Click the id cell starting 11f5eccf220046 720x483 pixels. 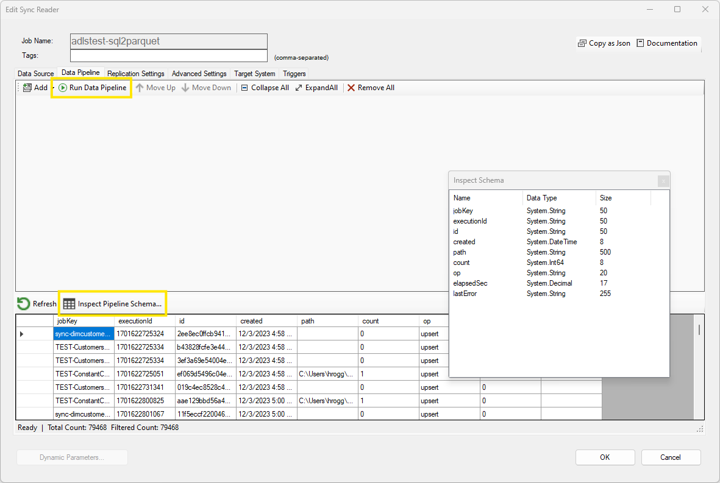[205, 414]
